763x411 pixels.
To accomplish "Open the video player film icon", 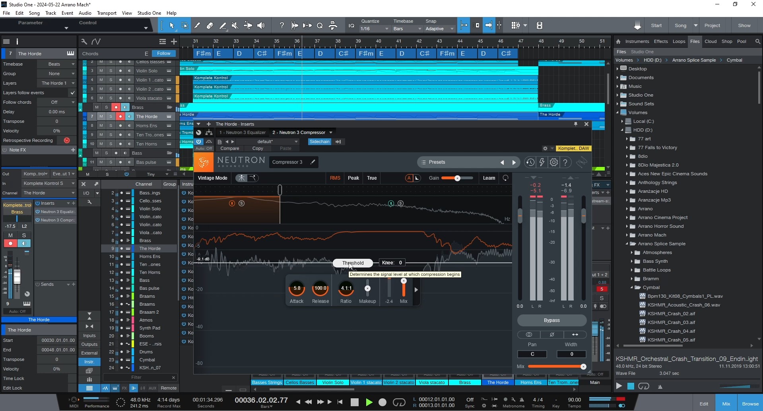I will [540, 25].
